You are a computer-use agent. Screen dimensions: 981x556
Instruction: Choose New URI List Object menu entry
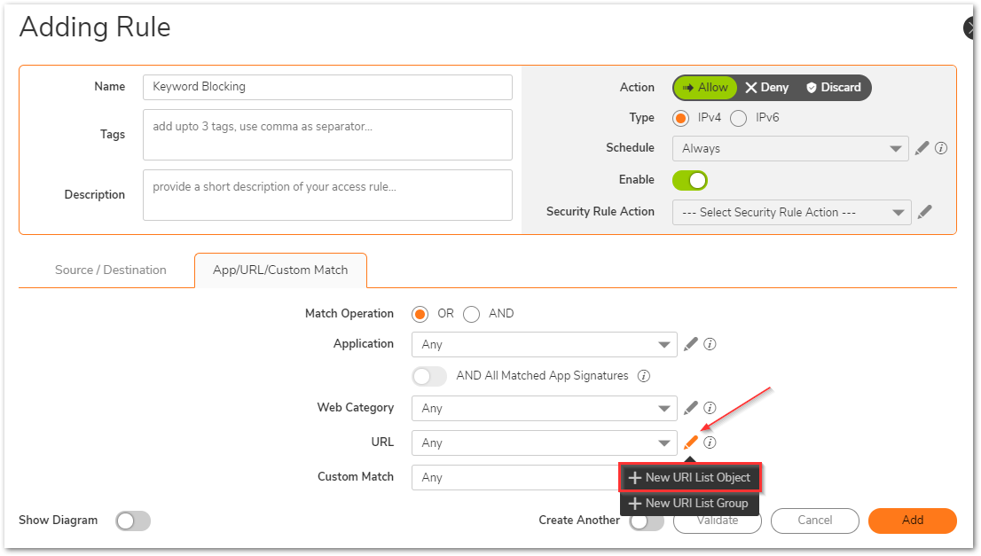(689, 478)
